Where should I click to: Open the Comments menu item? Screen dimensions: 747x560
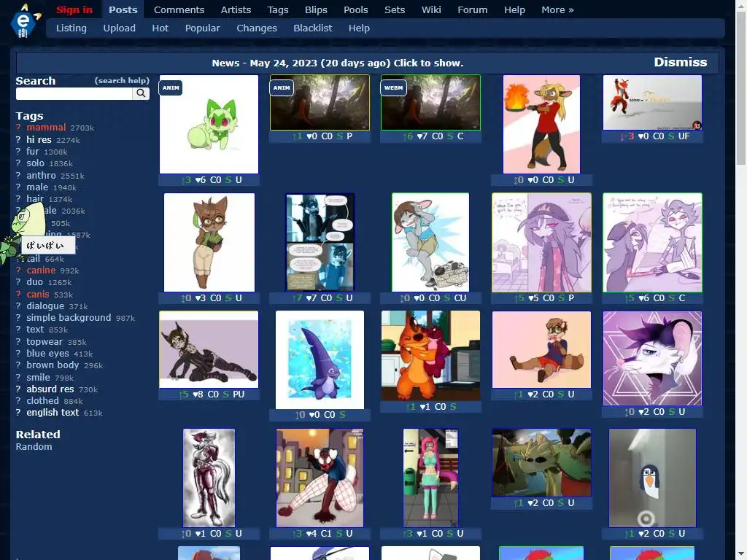tap(179, 9)
